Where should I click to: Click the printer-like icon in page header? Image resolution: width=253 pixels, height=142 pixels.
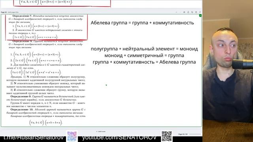tap(188, 12)
